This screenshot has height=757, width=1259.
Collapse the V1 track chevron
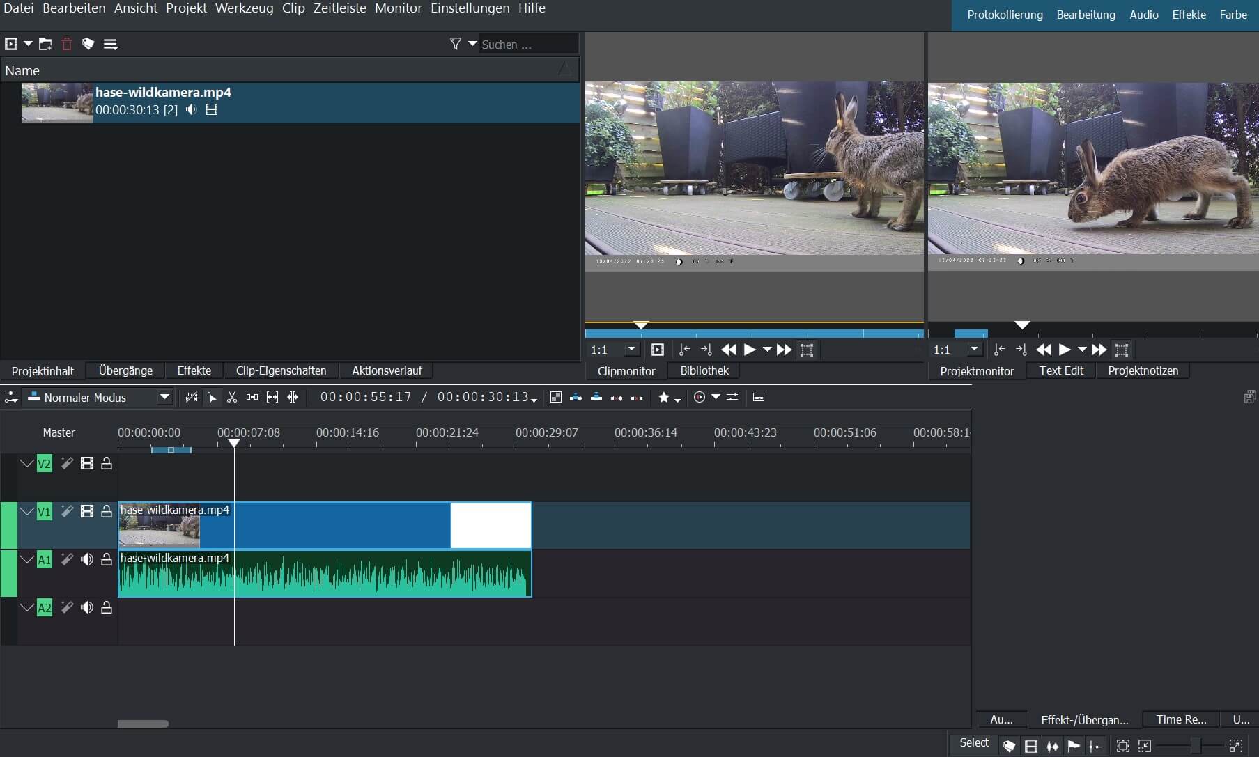tap(27, 511)
